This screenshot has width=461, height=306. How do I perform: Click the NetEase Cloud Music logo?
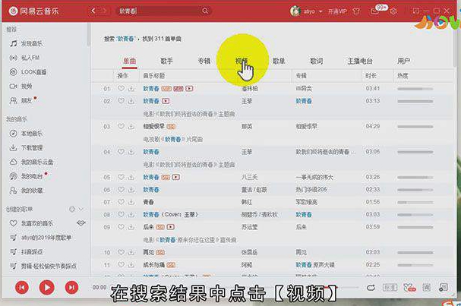[x=33, y=11]
